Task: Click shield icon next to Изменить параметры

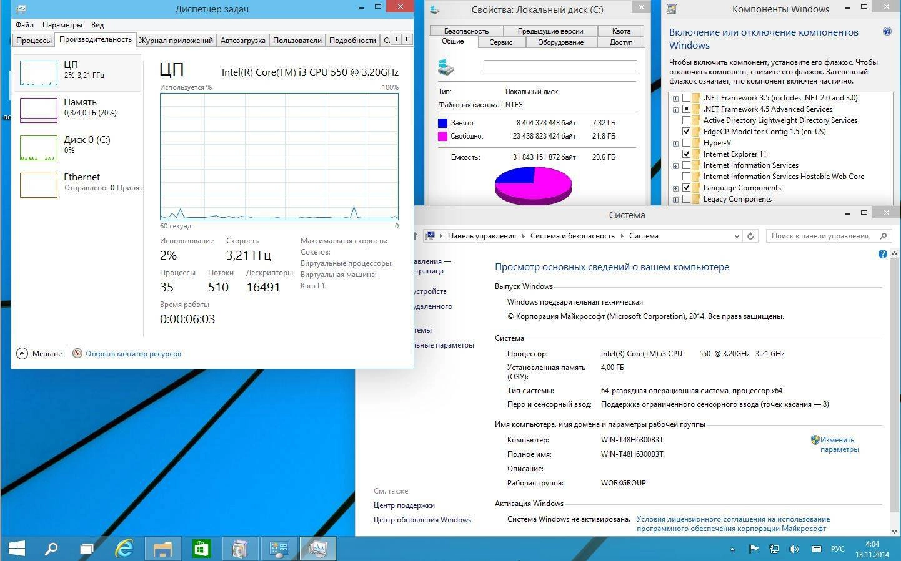Action: coord(815,440)
